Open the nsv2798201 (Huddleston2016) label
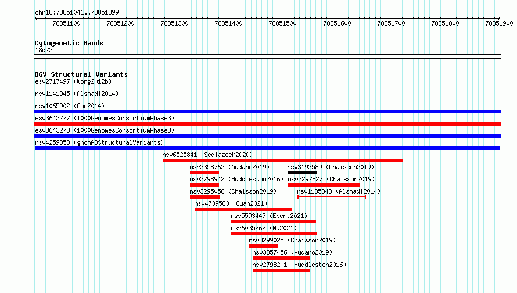 pyautogui.click(x=299, y=265)
